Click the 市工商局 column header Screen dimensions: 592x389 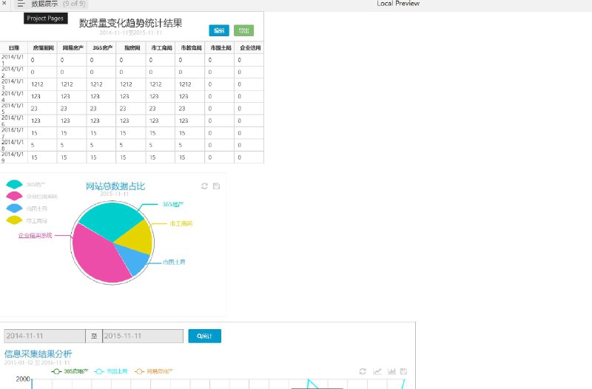click(161, 48)
